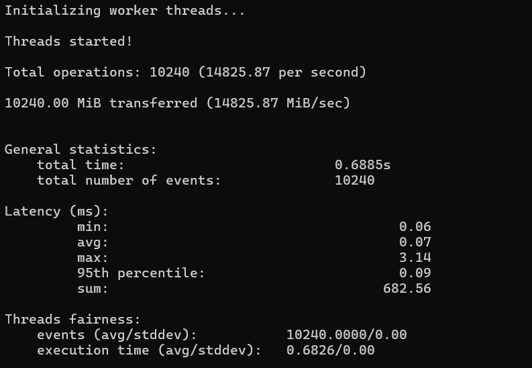The height and width of the screenshot is (368, 532).
Task: Click '10240.00 MiB transferred' text
Action: point(101,103)
